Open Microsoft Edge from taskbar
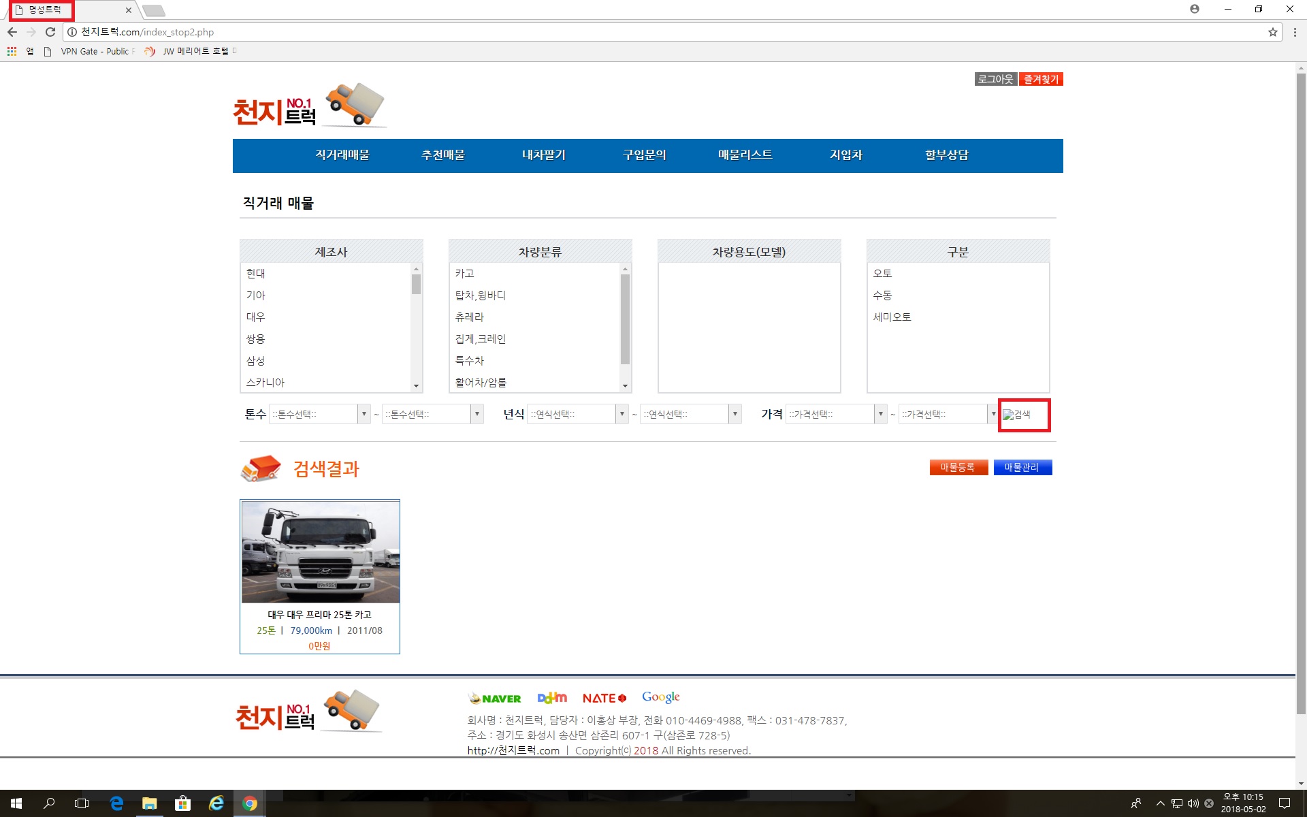 (116, 803)
